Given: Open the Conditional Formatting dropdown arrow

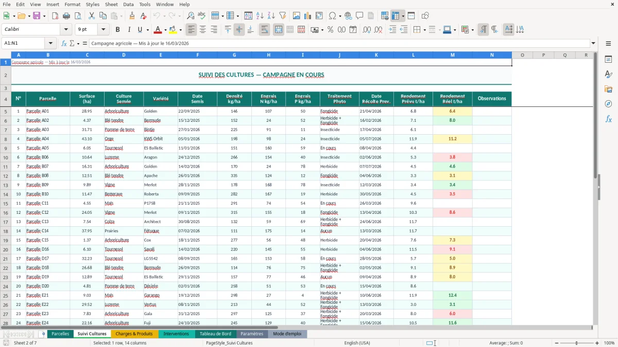Looking at the screenshot, I should click(x=472, y=30).
